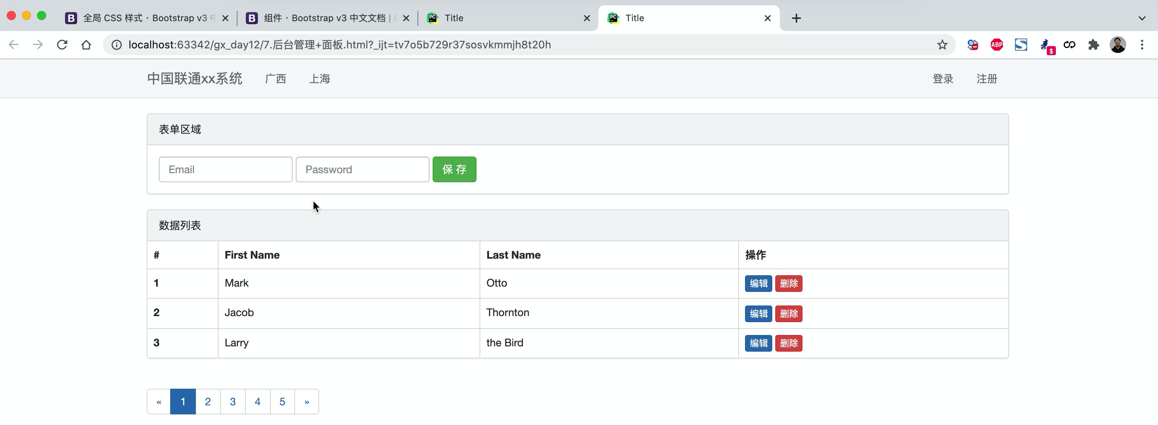Viewport: 1158px width, 425px height.
Task: Click the home icon in toolbar
Action: tap(86, 45)
